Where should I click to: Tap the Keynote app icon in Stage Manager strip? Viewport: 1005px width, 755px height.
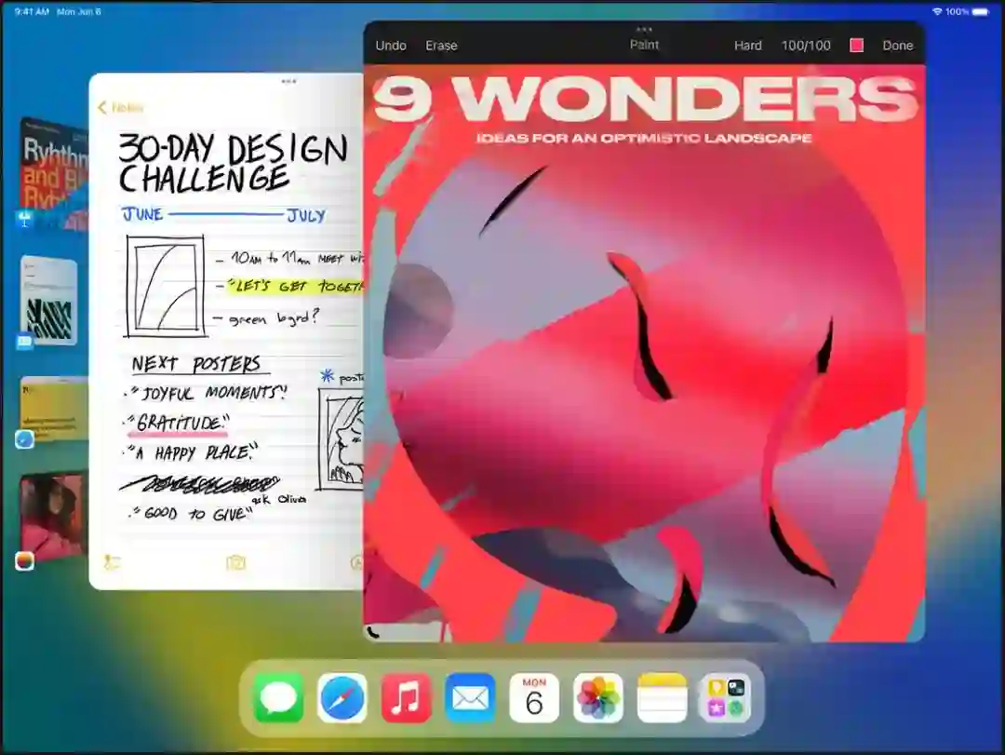click(25, 220)
